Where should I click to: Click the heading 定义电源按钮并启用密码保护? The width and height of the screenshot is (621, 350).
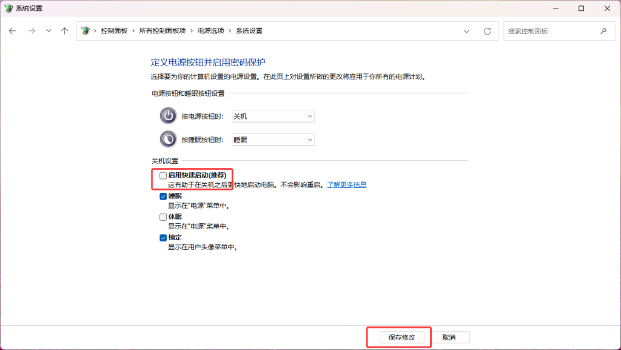click(208, 62)
